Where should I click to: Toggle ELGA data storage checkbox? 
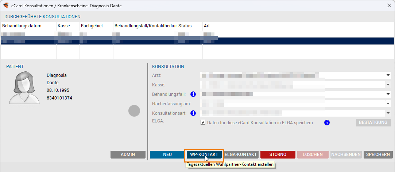[x=203, y=123]
